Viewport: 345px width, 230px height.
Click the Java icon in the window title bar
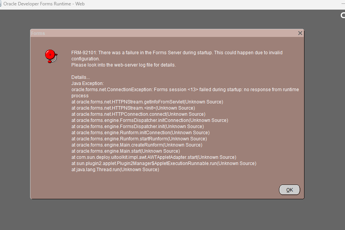pos(1,4)
